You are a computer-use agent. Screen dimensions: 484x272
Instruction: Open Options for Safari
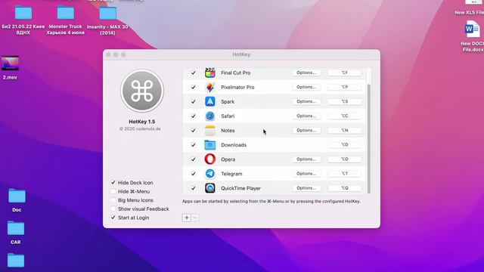click(x=306, y=116)
